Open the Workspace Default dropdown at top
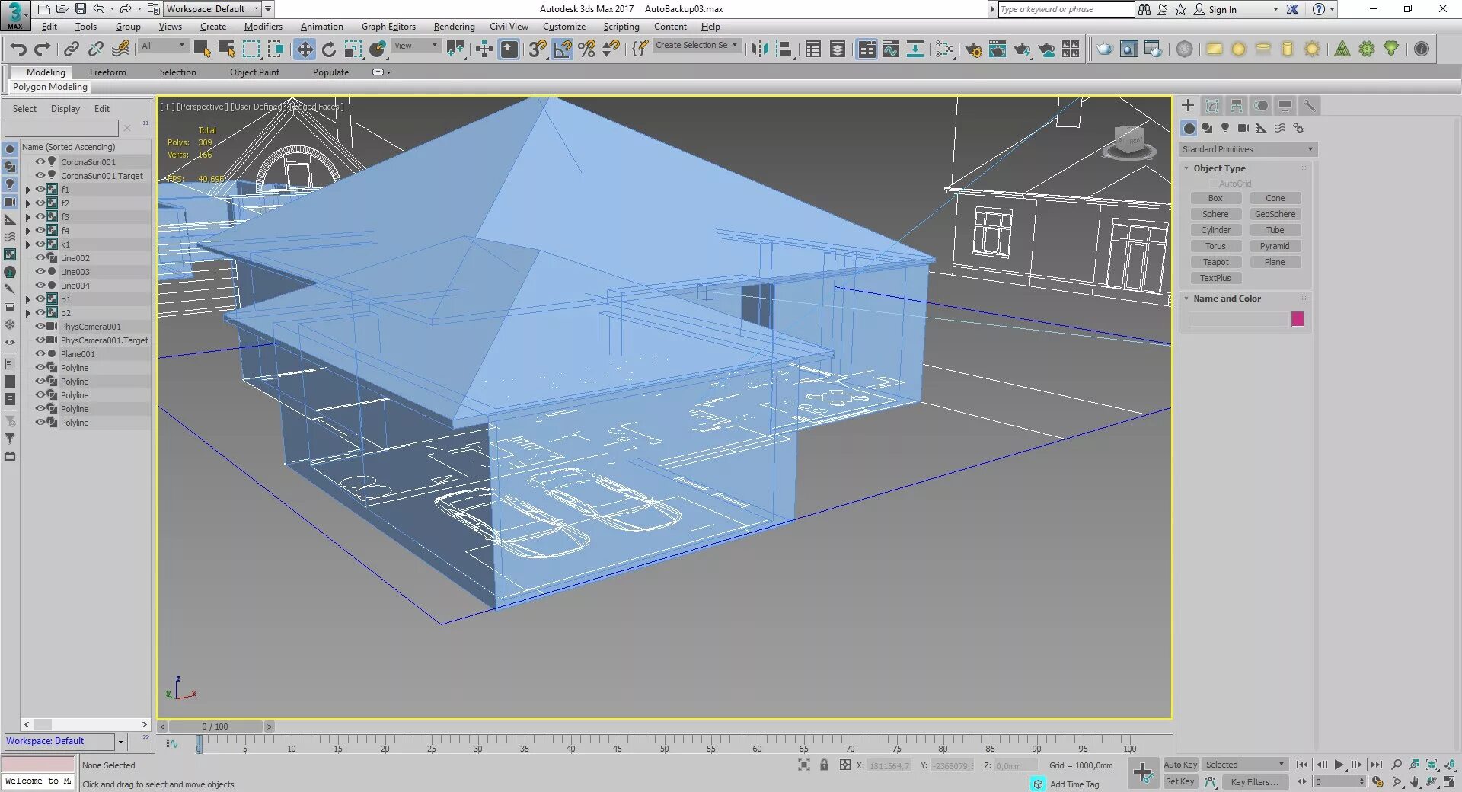Screen dimensions: 1462x792 212,9
